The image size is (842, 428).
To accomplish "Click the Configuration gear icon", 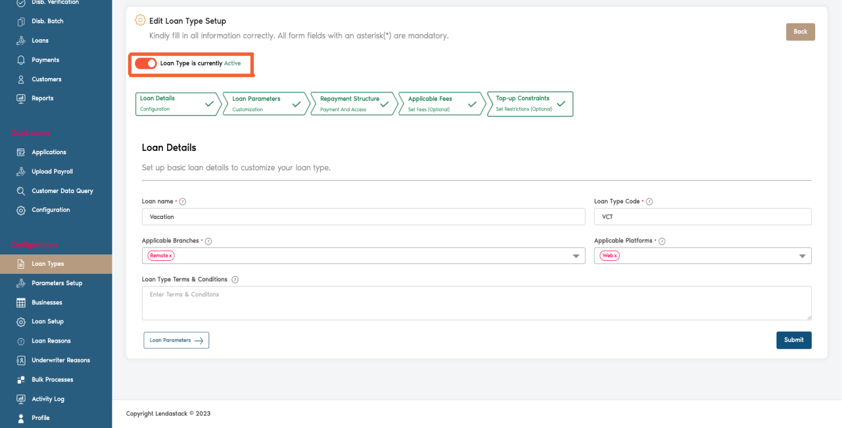I will tap(21, 209).
